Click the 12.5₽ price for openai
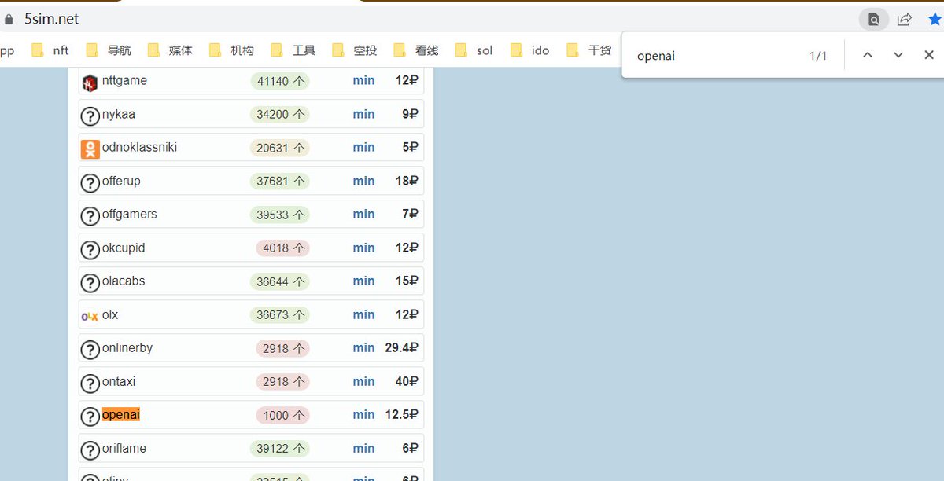944x481 pixels. coord(401,414)
